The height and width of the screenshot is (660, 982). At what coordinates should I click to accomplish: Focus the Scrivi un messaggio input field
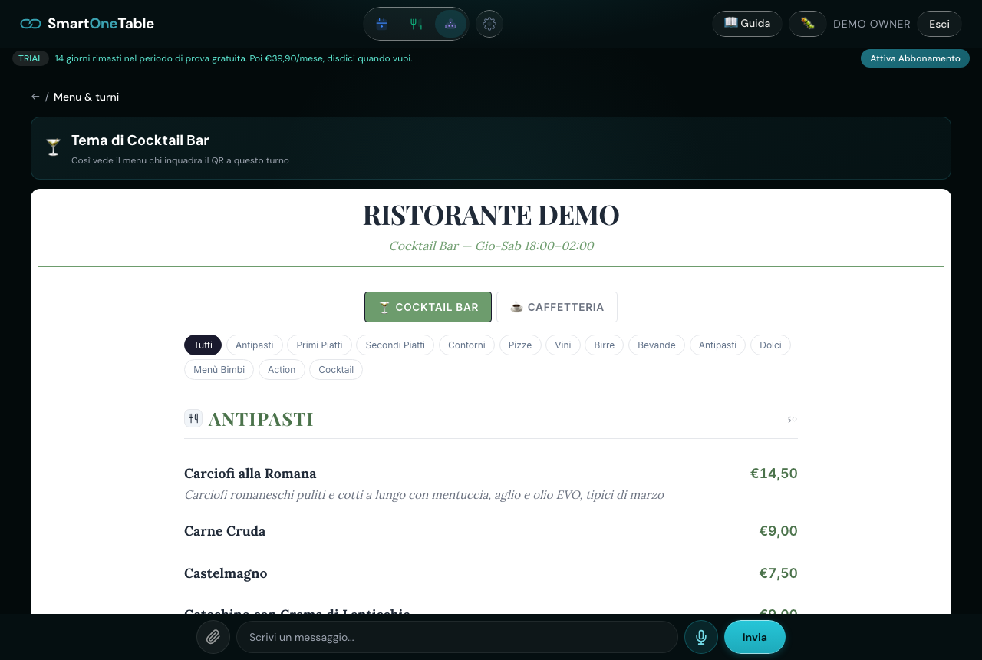(x=457, y=637)
